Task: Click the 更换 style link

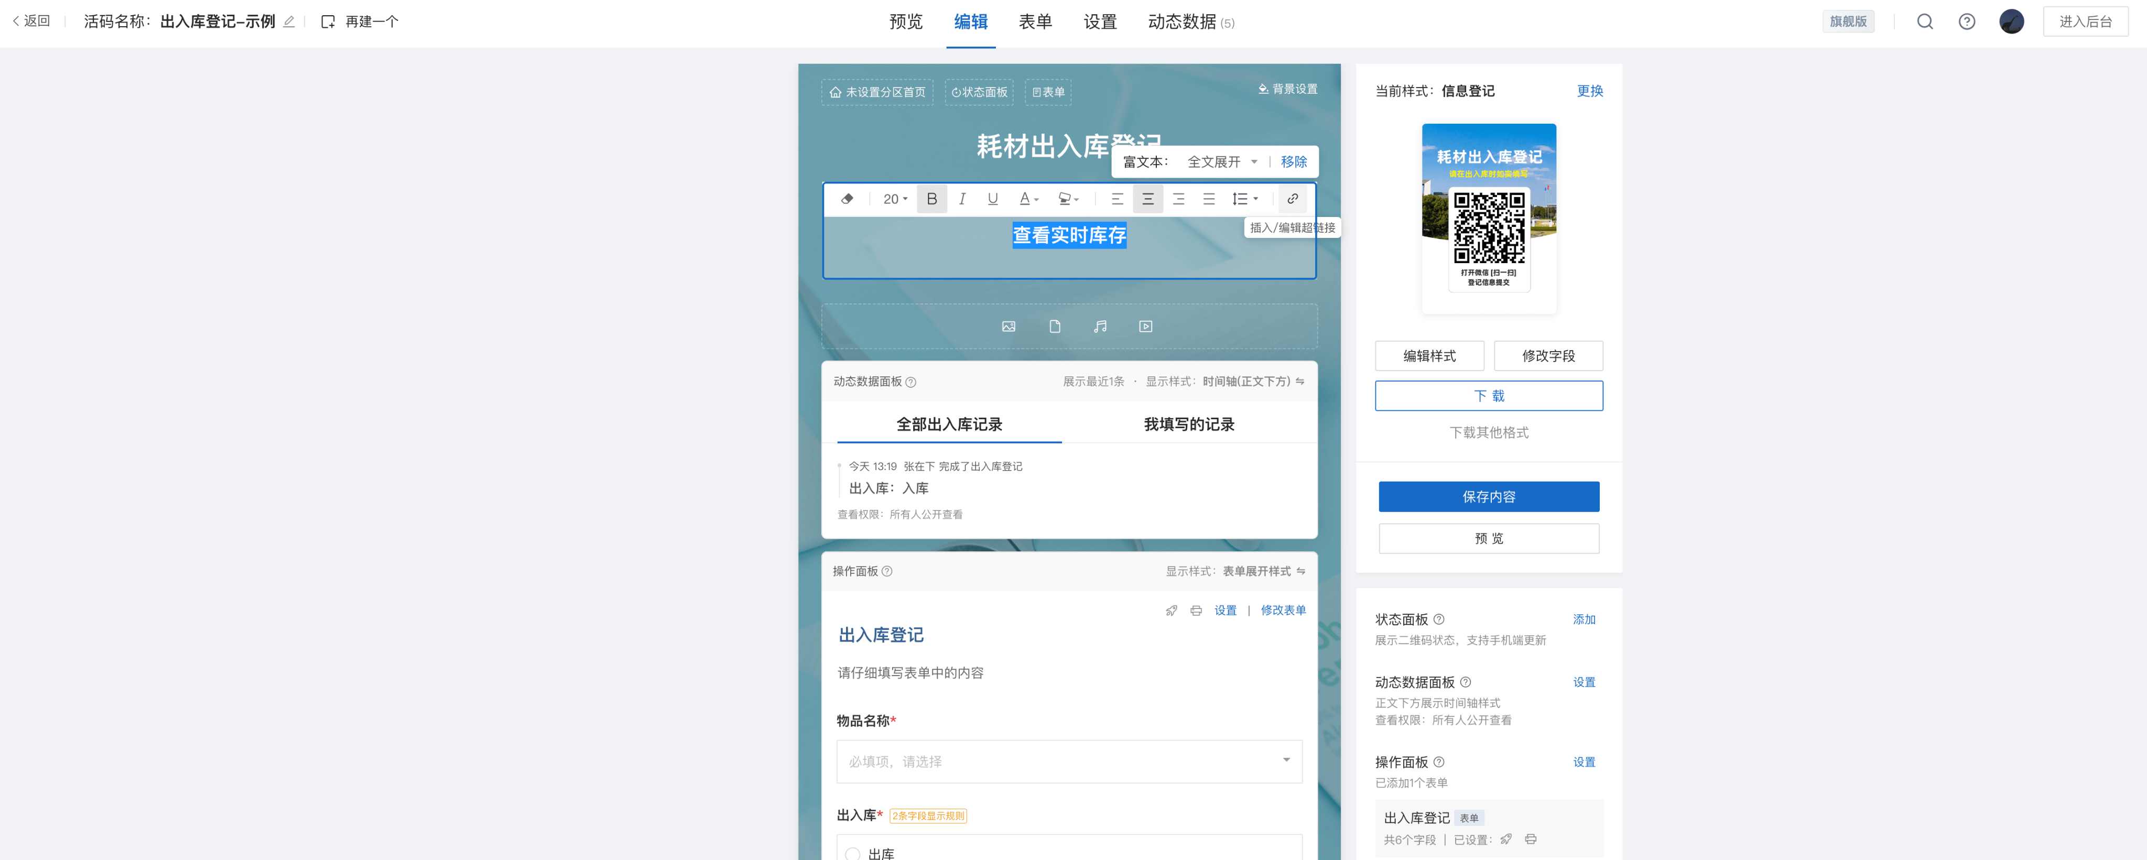Action: (1589, 91)
